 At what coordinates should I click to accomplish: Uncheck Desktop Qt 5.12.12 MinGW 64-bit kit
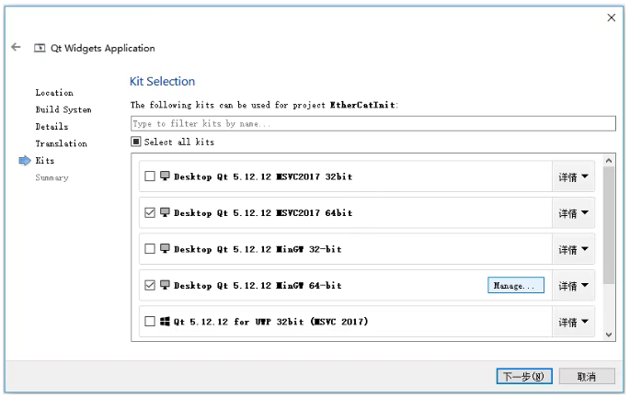150,285
